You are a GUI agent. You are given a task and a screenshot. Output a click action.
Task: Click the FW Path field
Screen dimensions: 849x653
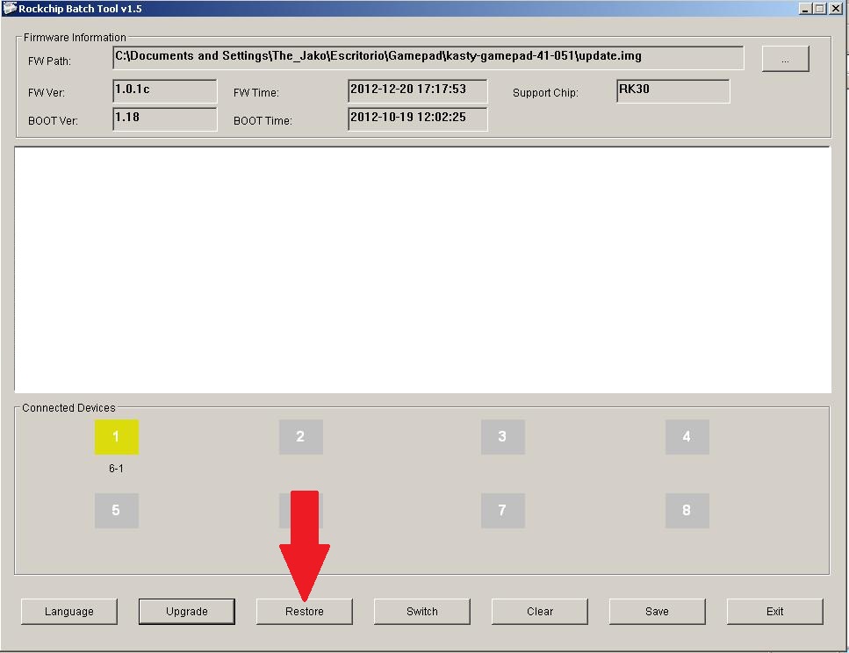point(428,58)
